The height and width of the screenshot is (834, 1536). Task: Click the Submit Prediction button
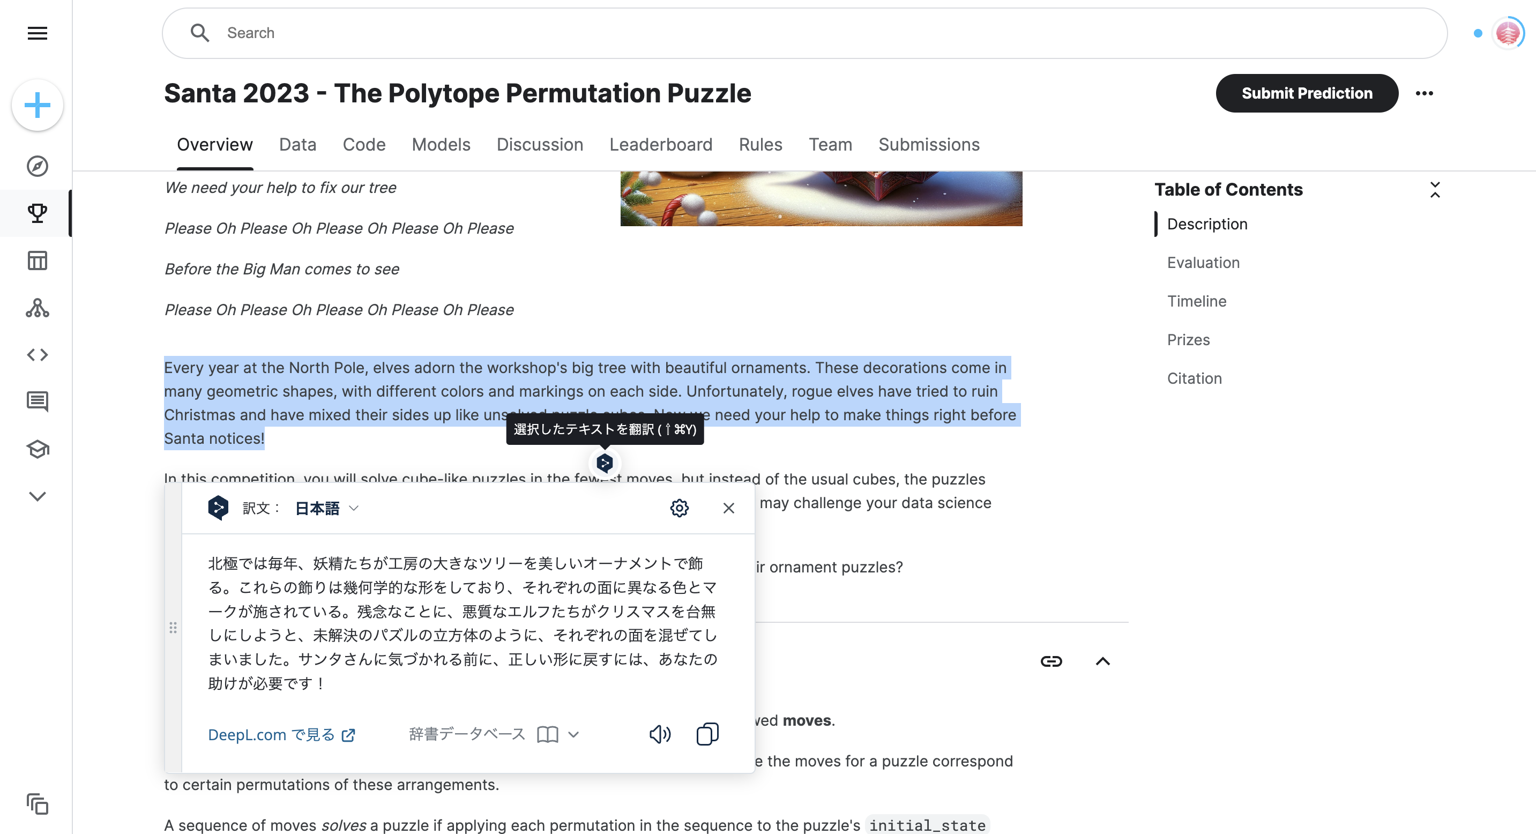pos(1307,93)
